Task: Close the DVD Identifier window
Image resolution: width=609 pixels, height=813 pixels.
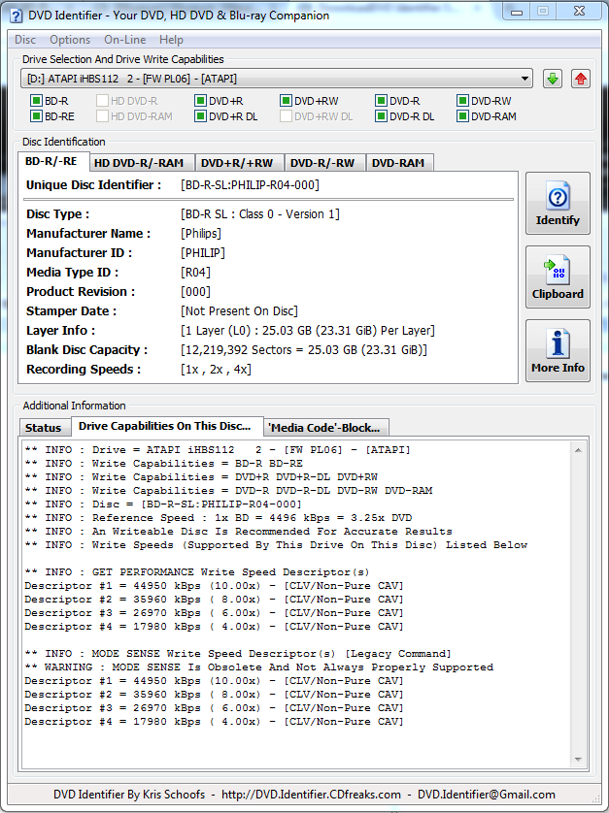Action: [x=580, y=12]
